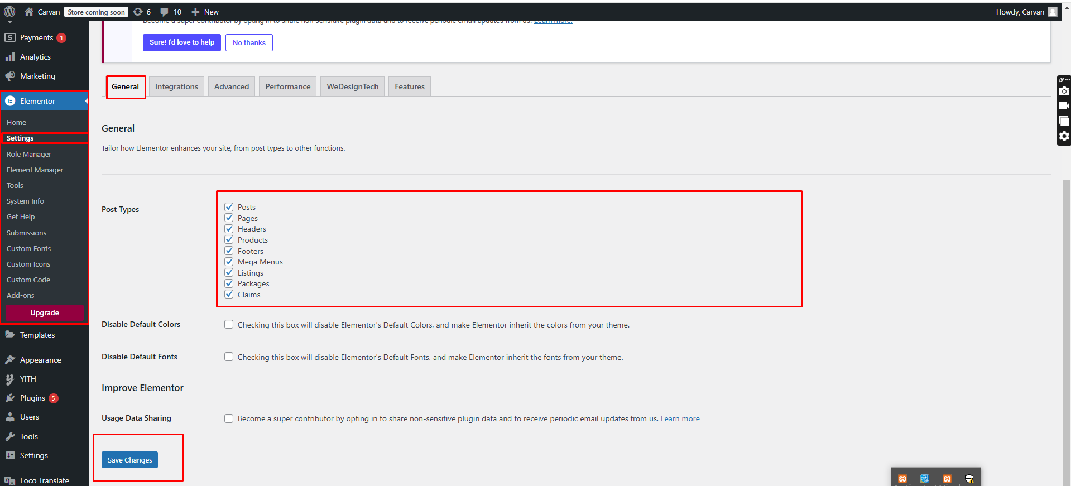
Task: Switch to the Performance tab
Action: [288, 86]
